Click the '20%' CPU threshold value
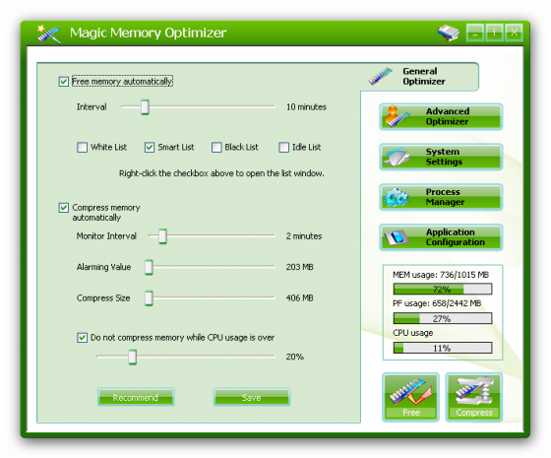The image size is (551, 458). point(294,357)
